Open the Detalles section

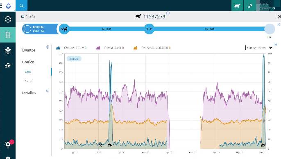(29, 93)
